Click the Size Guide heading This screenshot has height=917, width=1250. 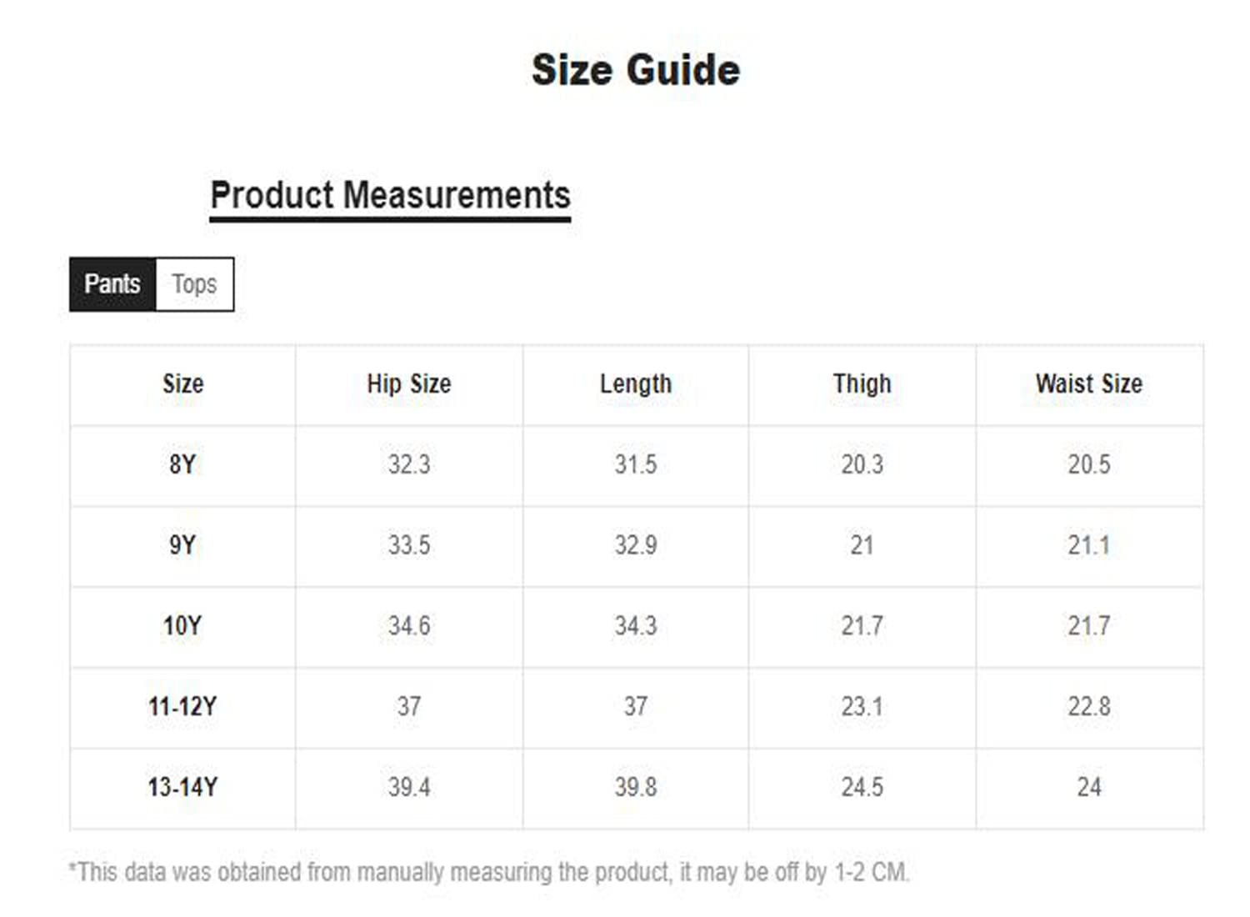[636, 70]
